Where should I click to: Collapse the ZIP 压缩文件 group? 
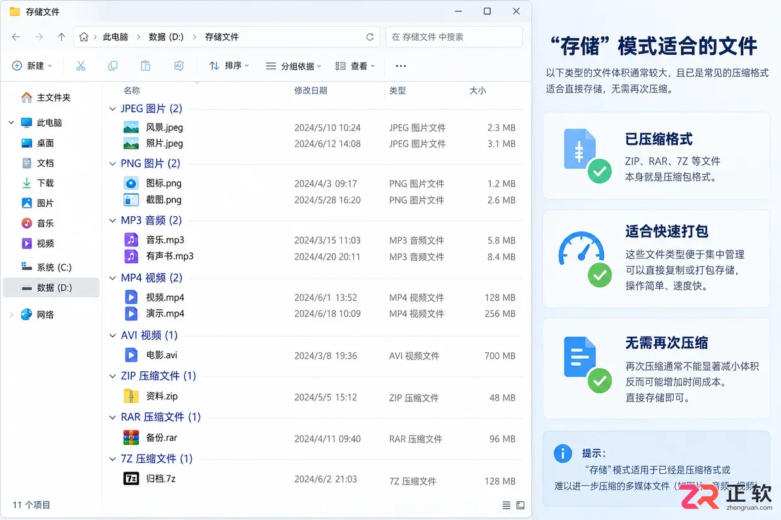pos(113,376)
